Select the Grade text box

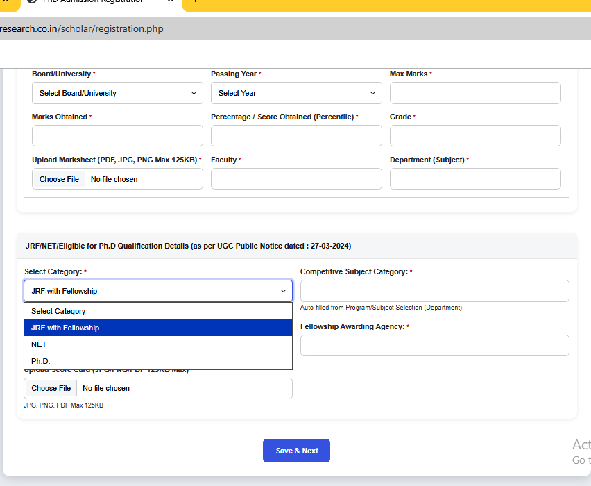[x=475, y=136]
